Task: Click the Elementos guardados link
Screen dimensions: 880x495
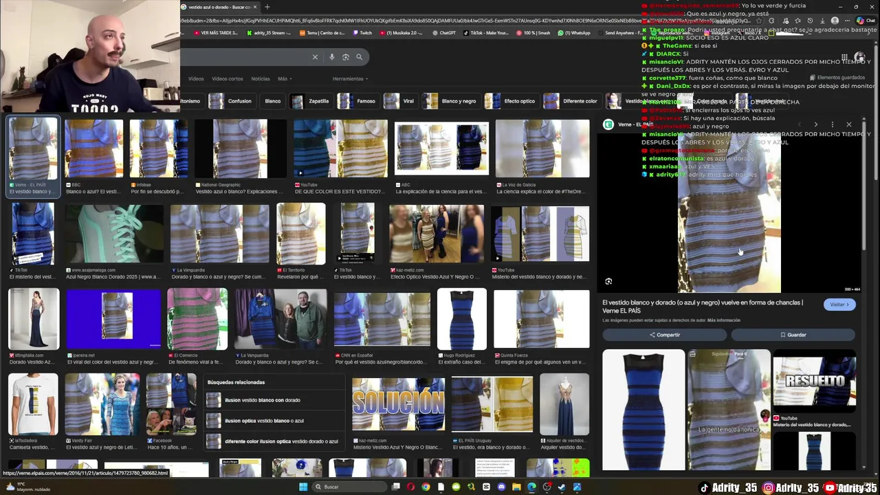Action: click(837, 78)
